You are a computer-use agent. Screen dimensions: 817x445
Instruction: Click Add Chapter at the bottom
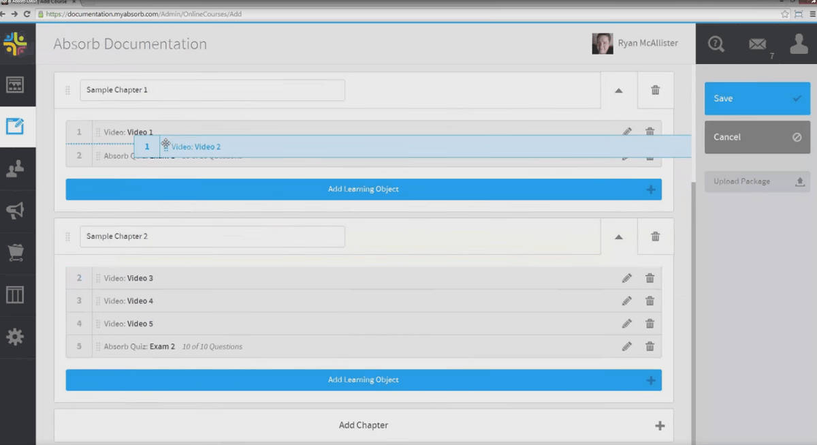click(364, 425)
